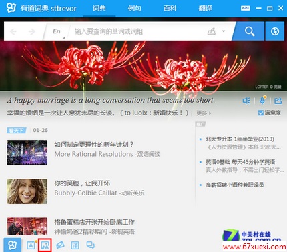The image size is (287, 252).
Task: Click the Youdao home icon in bottom toolbar
Action: point(13,245)
